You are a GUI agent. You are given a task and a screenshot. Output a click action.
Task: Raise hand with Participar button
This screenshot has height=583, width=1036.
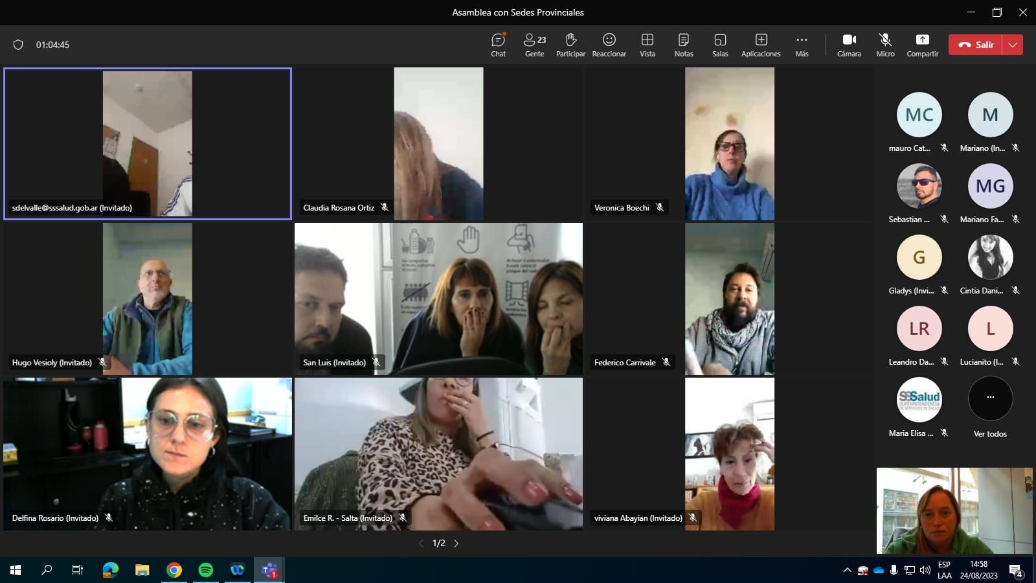coord(570,45)
